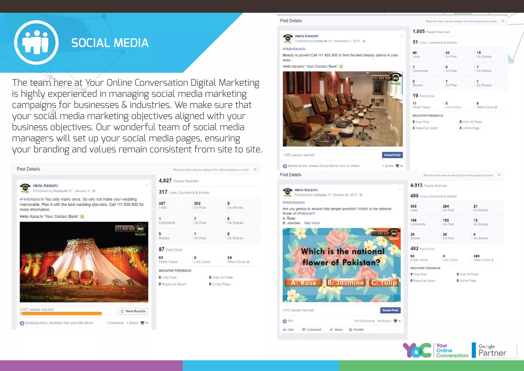Click the YOC logo
The width and height of the screenshot is (524, 371).
click(418, 350)
